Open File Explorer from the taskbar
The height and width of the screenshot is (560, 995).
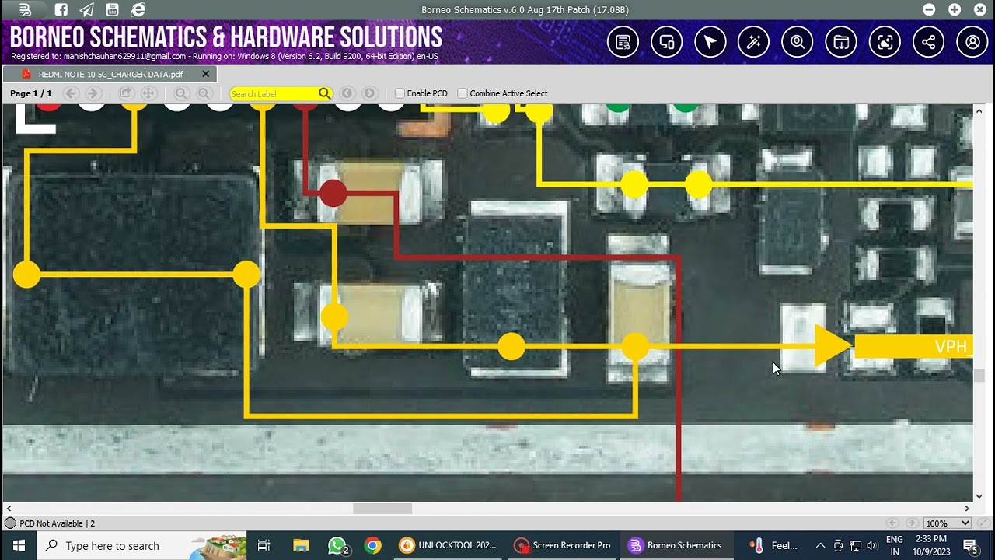click(301, 545)
